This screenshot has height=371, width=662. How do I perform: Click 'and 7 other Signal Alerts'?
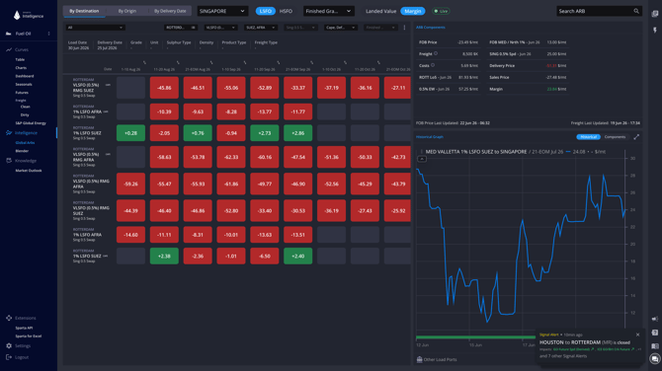tap(563, 356)
